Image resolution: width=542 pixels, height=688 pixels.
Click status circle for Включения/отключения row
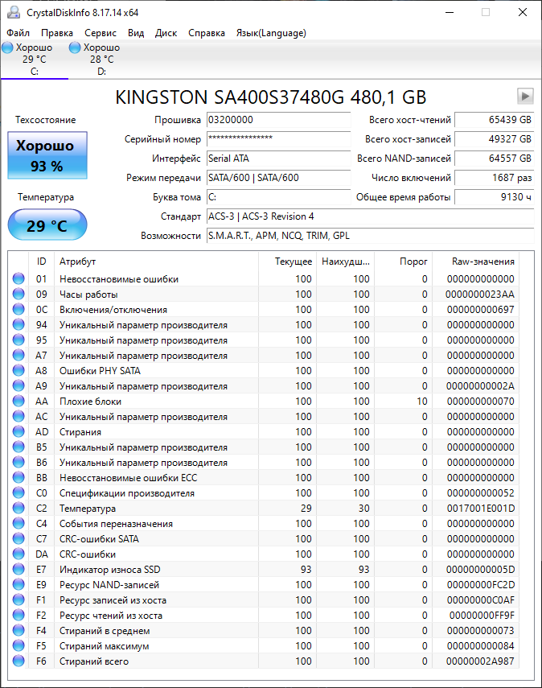(18, 309)
